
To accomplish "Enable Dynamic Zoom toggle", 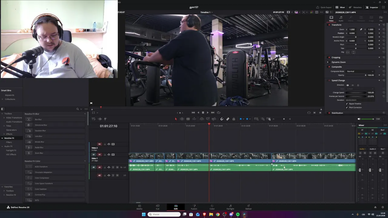I will [x=328, y=62].
